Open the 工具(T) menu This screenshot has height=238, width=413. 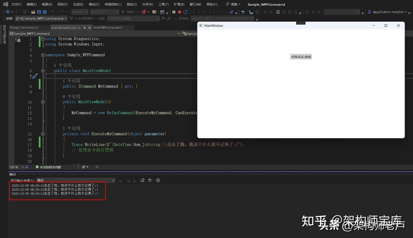click(x=163, y=4)
